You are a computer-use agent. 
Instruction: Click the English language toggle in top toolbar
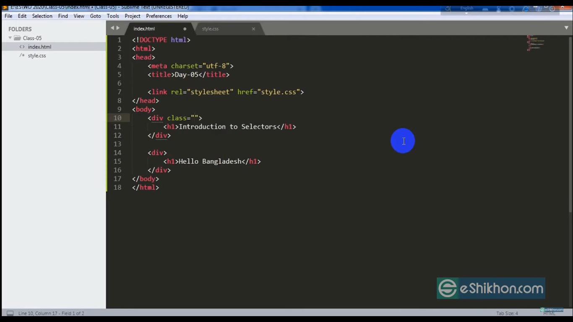tap(466, 8)
